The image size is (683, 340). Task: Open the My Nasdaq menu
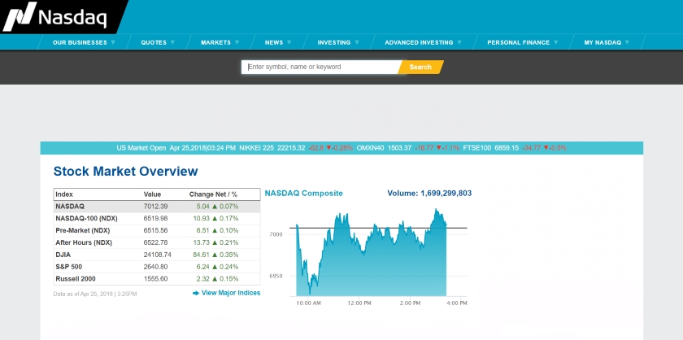coord(603,43)
